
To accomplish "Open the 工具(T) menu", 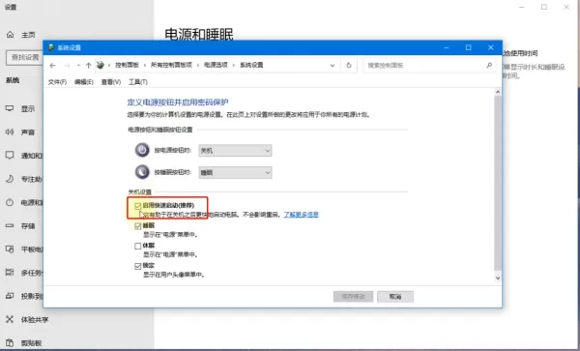I will click(x=138, y=82).
